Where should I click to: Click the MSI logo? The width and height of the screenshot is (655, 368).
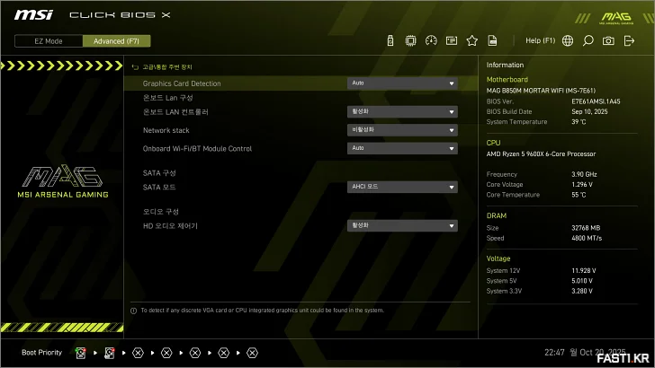coord(33,15)
